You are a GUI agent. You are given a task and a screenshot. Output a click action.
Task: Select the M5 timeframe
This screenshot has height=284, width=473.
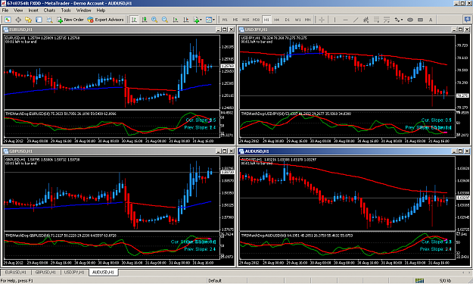[235, 20]
